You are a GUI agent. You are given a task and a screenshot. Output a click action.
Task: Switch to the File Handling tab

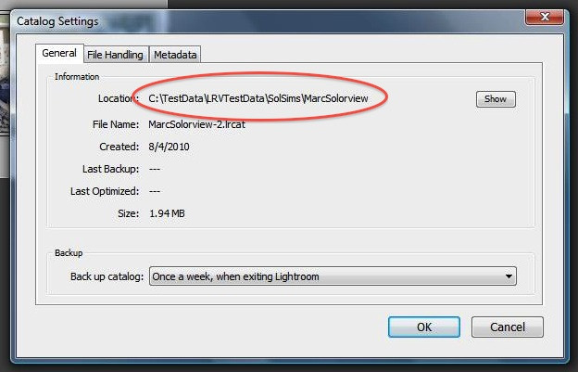coord(116,55)
